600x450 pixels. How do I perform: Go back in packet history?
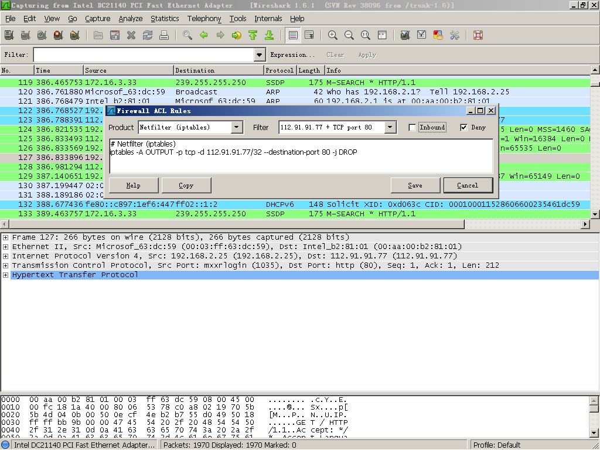click(204, 35)
